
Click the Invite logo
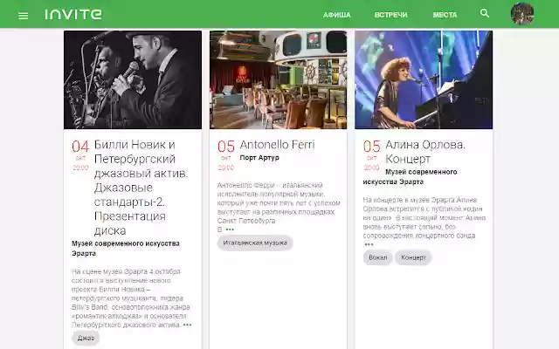73,14
